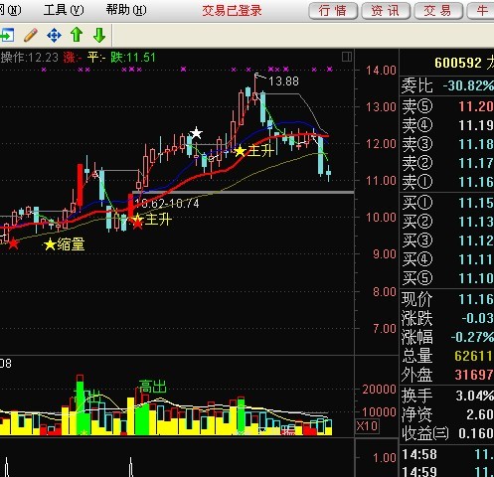Click the 涨跌 change row
The image size is (494, 477).
point(447,318)
